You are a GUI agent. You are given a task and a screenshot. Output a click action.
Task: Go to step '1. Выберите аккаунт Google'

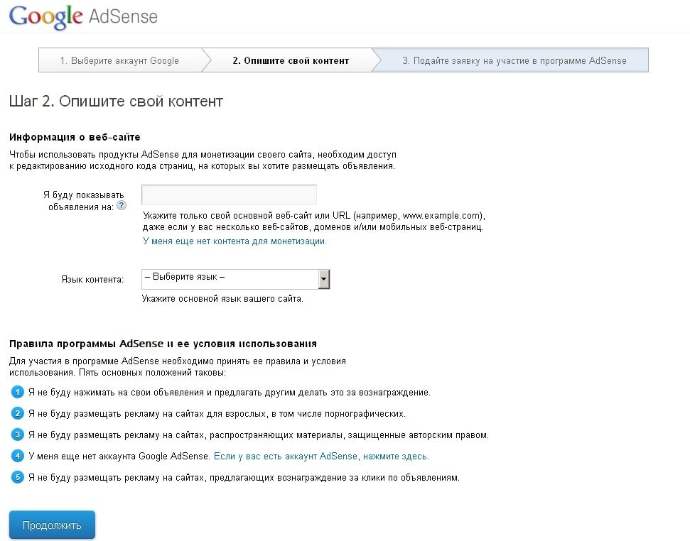tap(119, 60)
